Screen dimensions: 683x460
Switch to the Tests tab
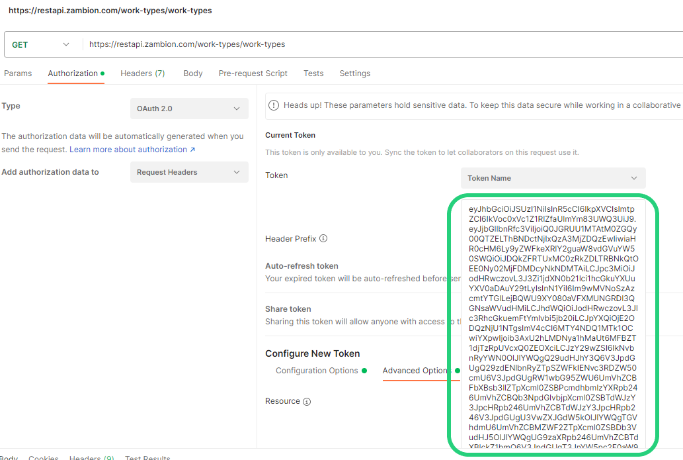tap(313, 73)
